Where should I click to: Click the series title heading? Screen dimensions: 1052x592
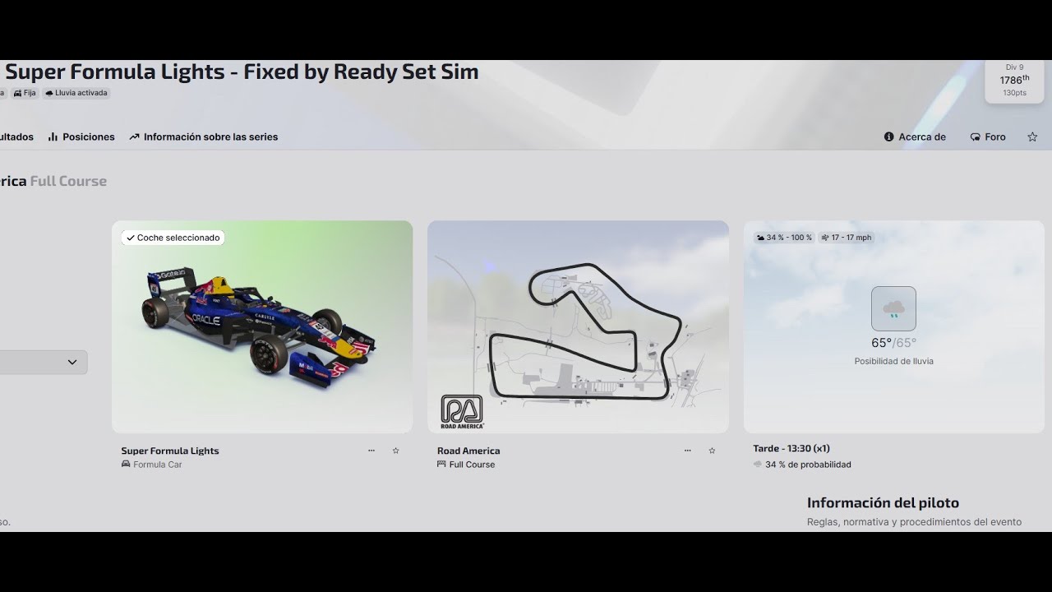[242, 72]
